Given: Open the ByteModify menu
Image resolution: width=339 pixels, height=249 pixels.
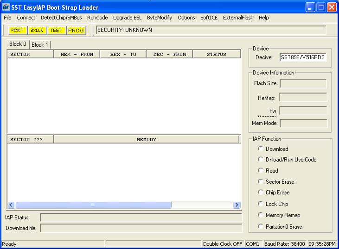Looking at the screenshot, I should (x=160, y=18).
